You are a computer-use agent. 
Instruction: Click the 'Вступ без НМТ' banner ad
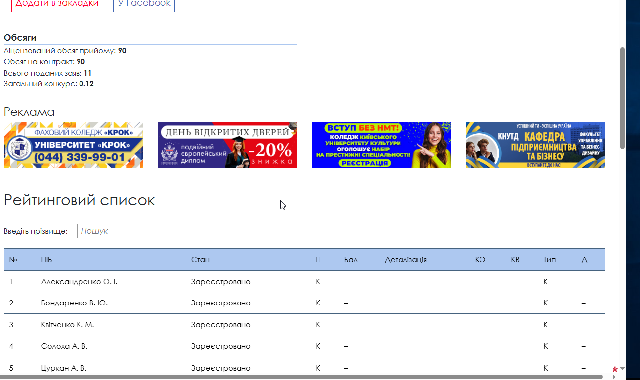click(382, 145)
